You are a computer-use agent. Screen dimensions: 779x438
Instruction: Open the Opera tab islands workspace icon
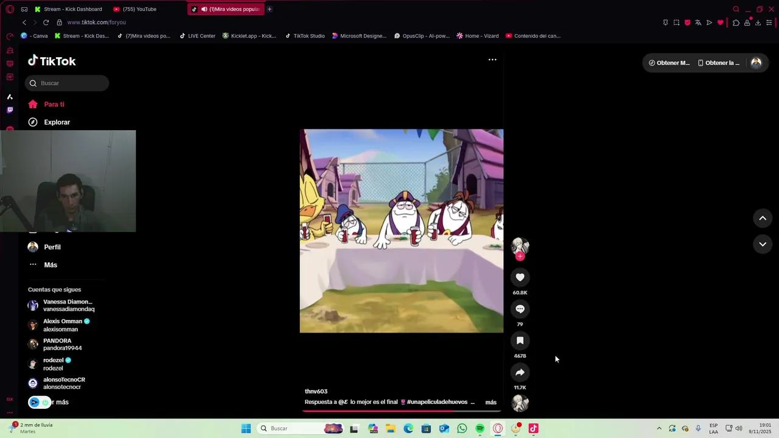pyautogui.click(x=24, y=9)
